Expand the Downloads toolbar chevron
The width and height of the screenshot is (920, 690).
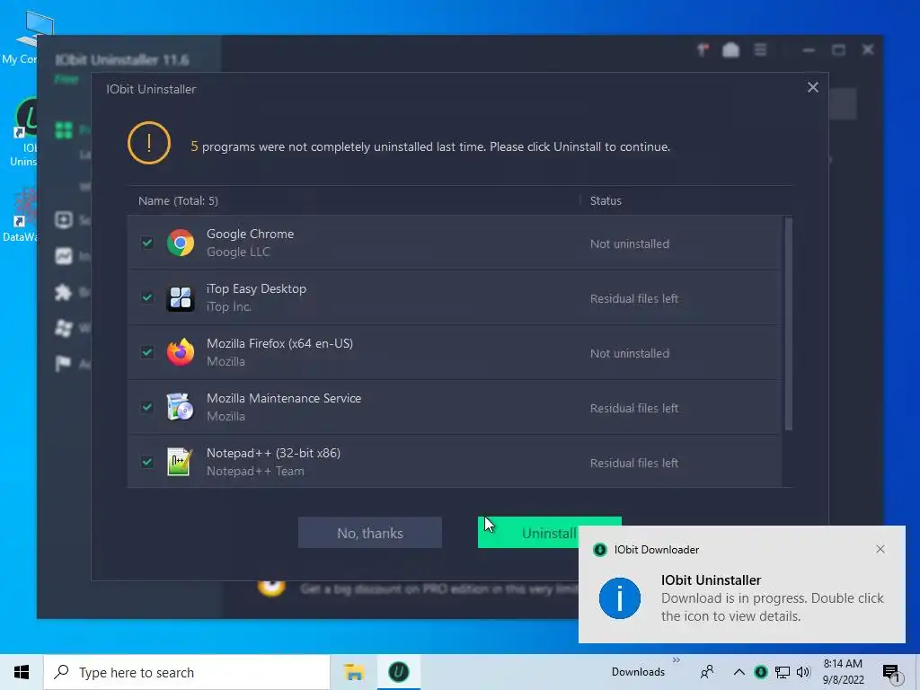point(676,660)
